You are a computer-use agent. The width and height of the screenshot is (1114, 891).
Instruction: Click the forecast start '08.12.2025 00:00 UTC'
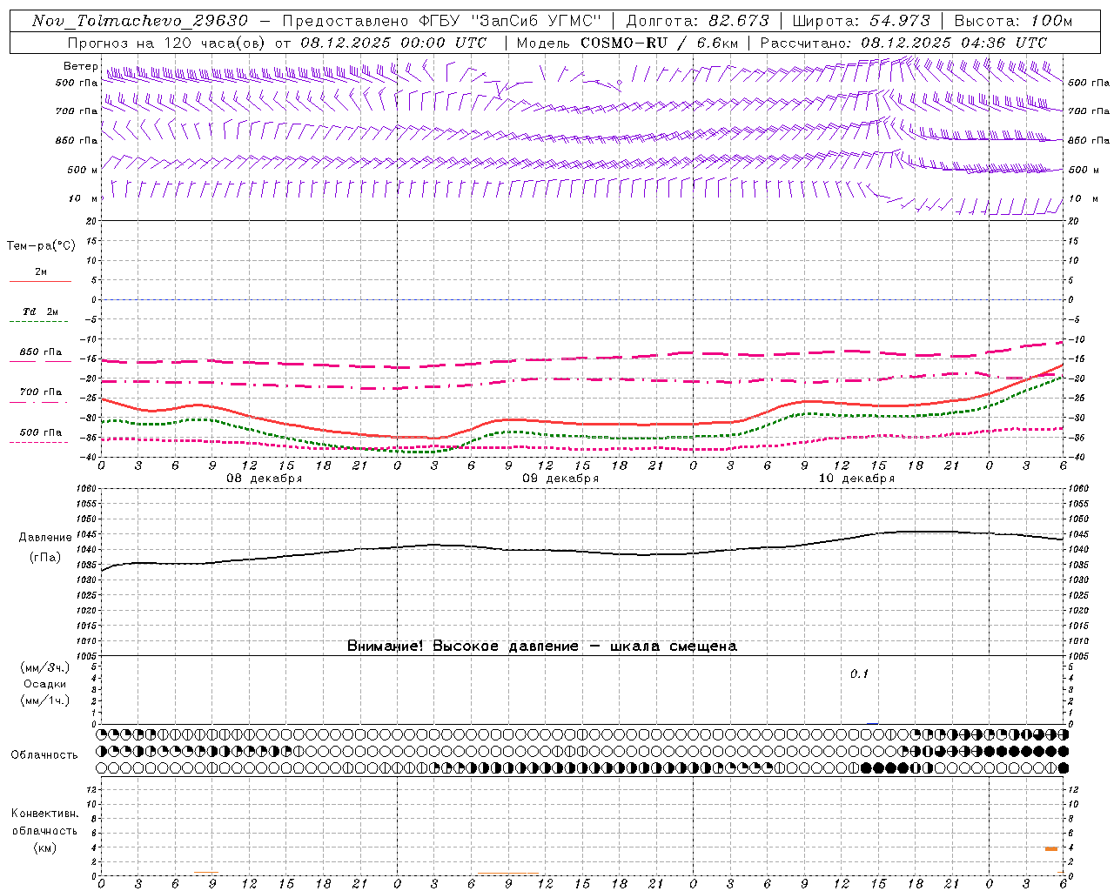(393, 43)
